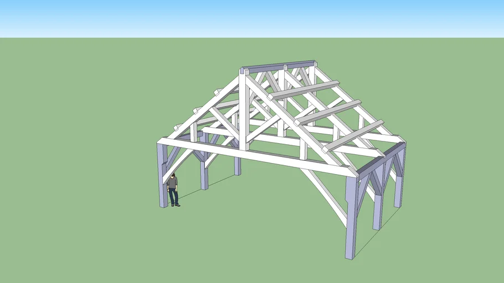The width and height of the screenshot is (504, 283).
Task: Click the head of the human figure
Action: [x=173, y=176]
